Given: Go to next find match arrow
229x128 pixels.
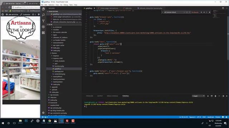Looking at the screenshot, I should coord(204,12).
